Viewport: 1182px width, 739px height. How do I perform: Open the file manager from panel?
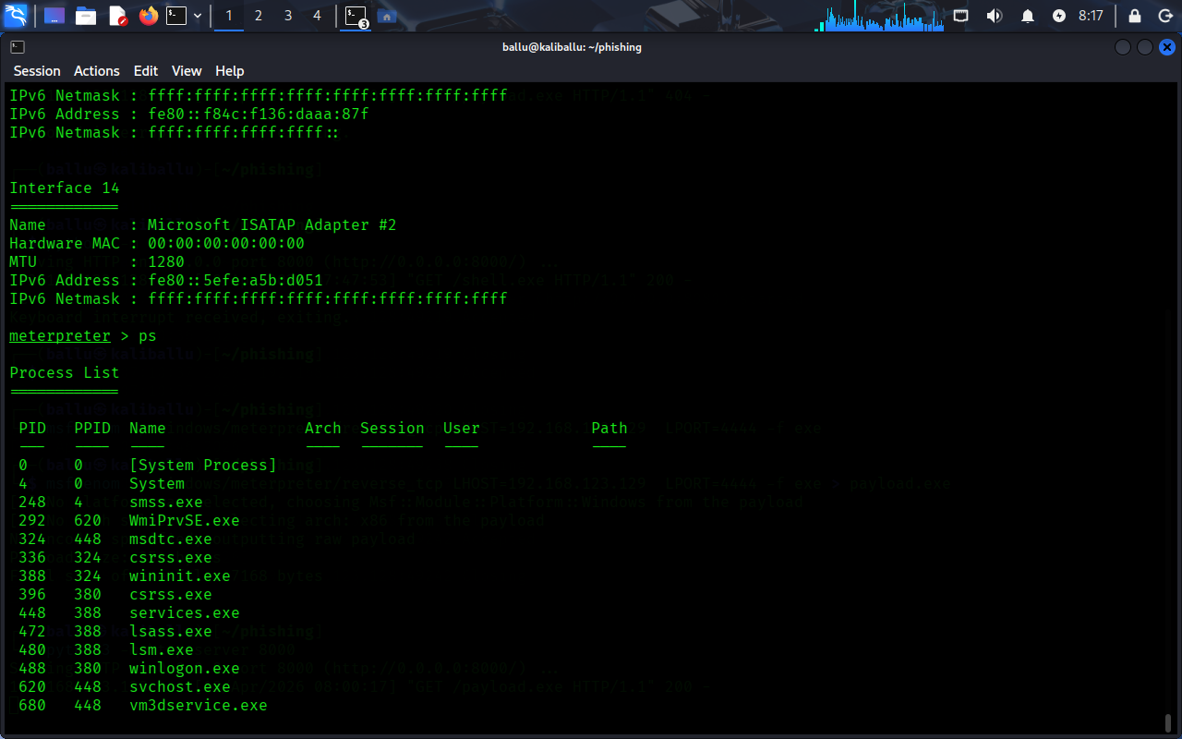coord(86,16)
